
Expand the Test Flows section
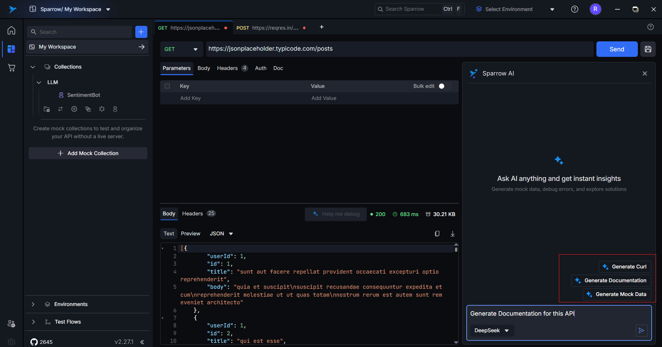[x=33, y=322]
